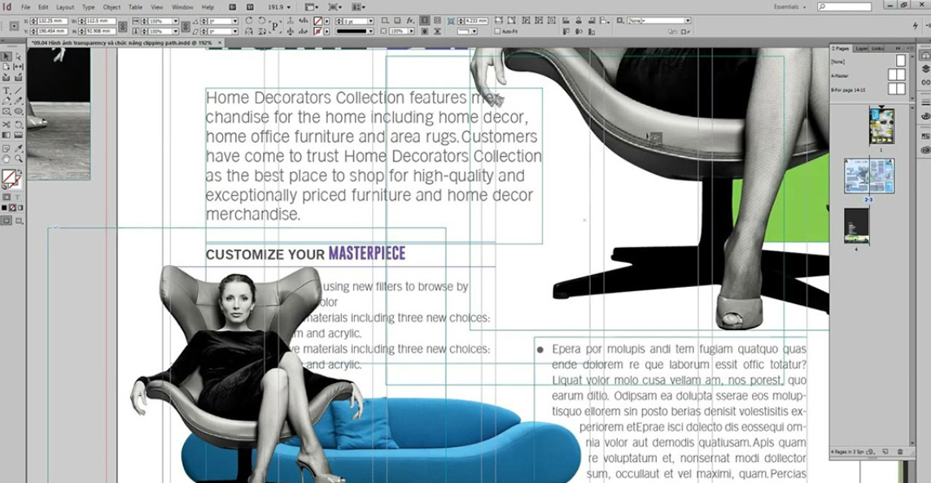Select page 1 thumbnail in Pages panel
Image resolution: width=931 pixels, height=483 pixels.
tap(881, 126)
